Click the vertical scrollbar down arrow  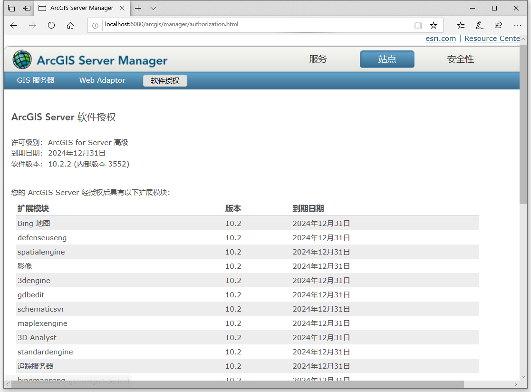(523, 376)
